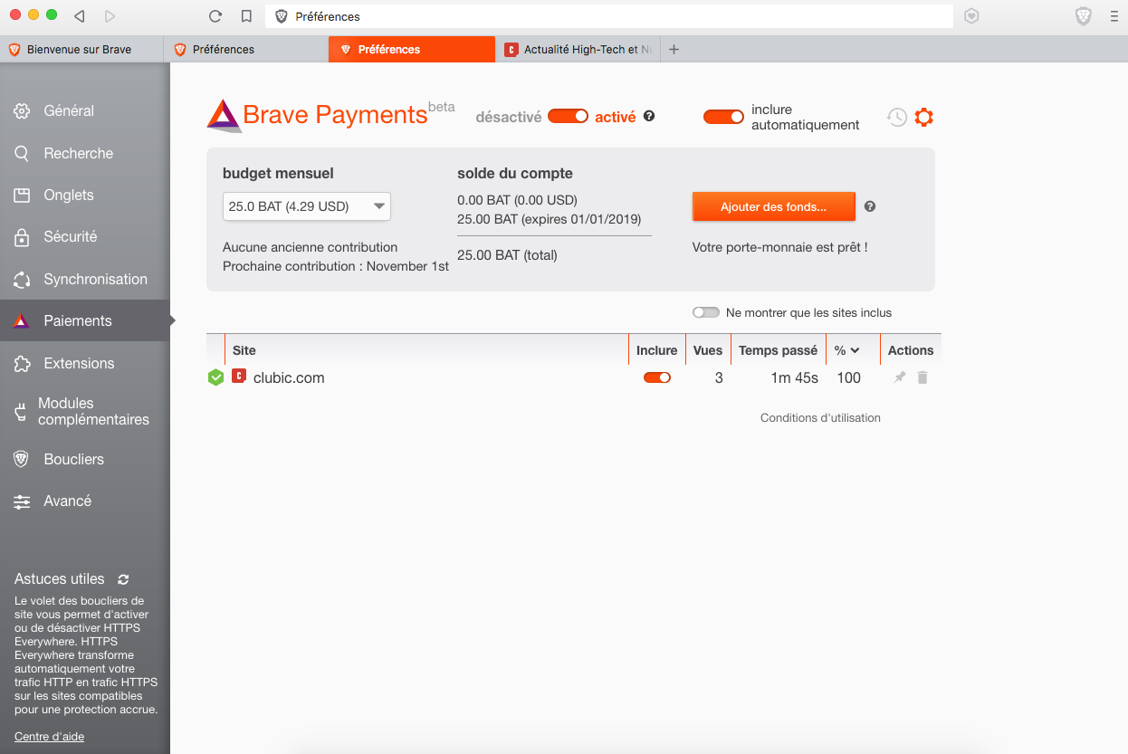Open the Synchronisation settings section
Image resolution: width=1128 pixels, height=754 pixels.
tap(85, 280)
